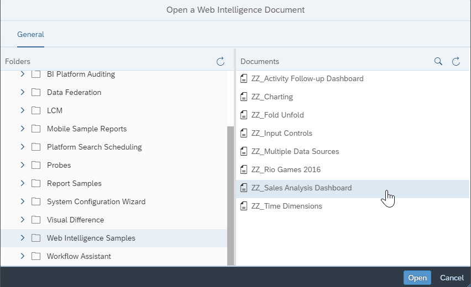Select the folder tree scrollbar thumb
Screen dimensions: 471x287
(231, 196)
